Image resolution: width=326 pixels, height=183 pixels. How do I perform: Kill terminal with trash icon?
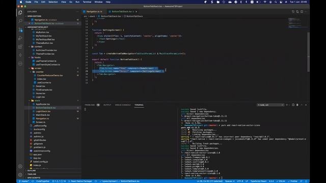(297, 105)
